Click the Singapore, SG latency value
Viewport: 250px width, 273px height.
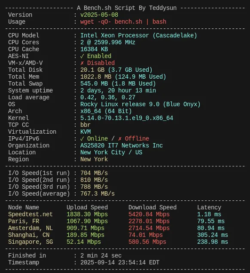tap(213, 242)
